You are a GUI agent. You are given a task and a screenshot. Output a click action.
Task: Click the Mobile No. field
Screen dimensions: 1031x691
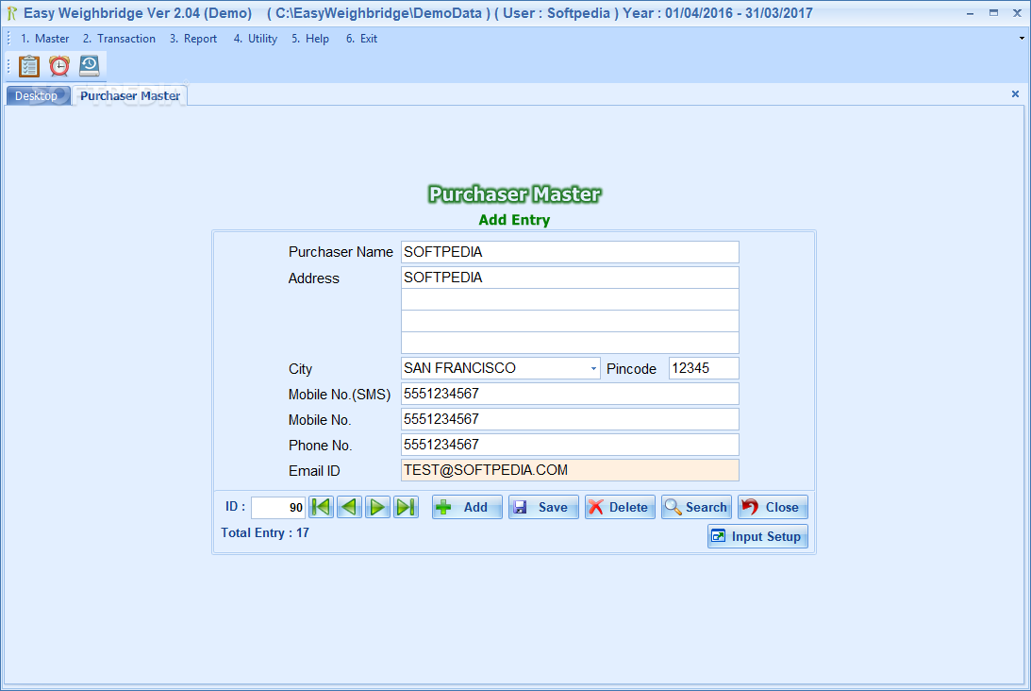click(x=570, y=419)
